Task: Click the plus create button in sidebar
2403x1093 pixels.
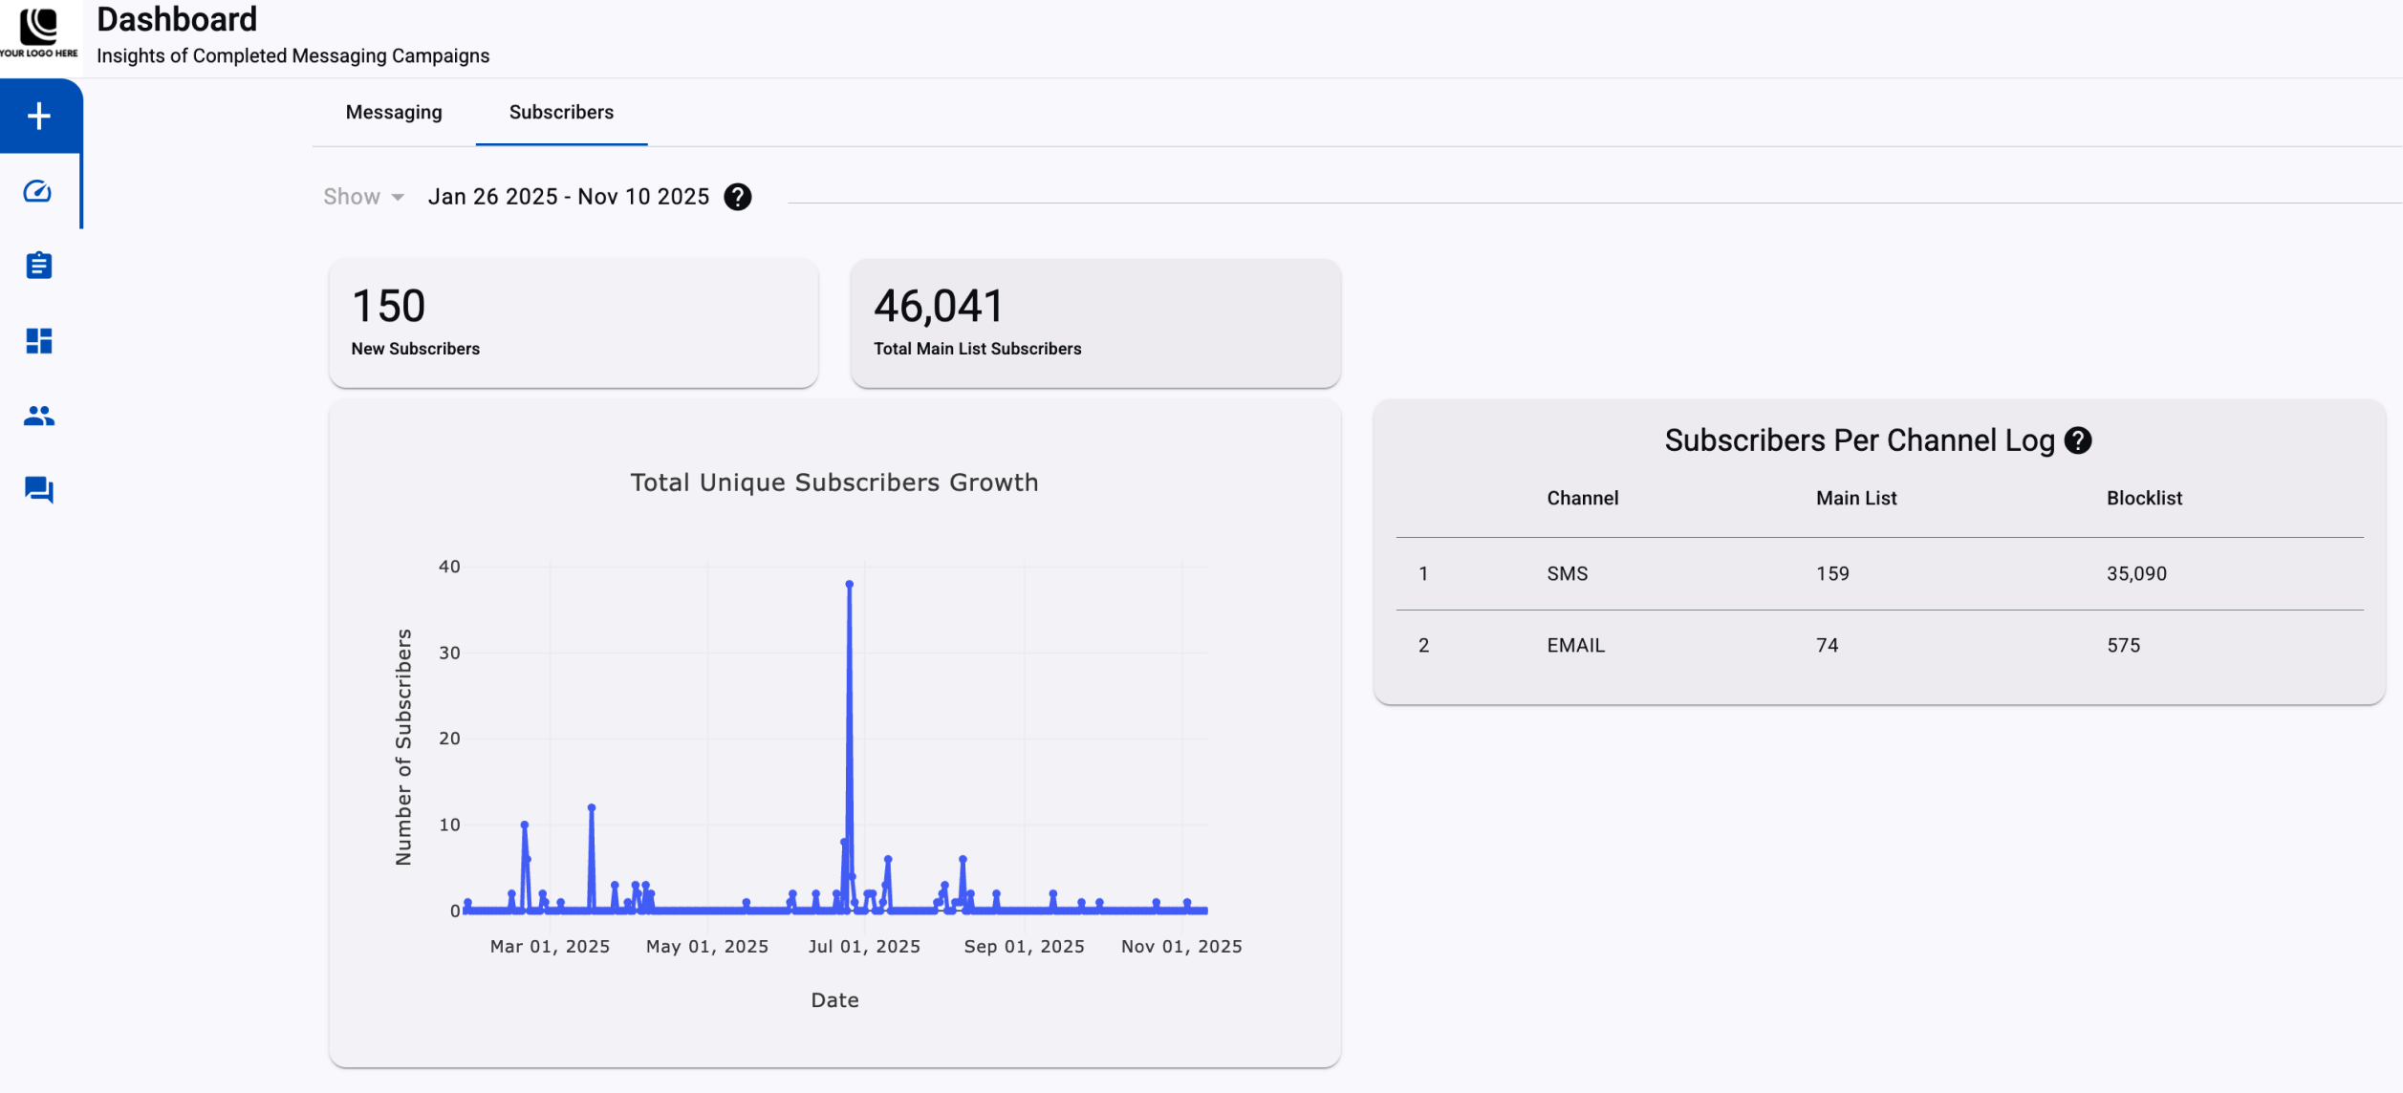Action: click(39, 116)
